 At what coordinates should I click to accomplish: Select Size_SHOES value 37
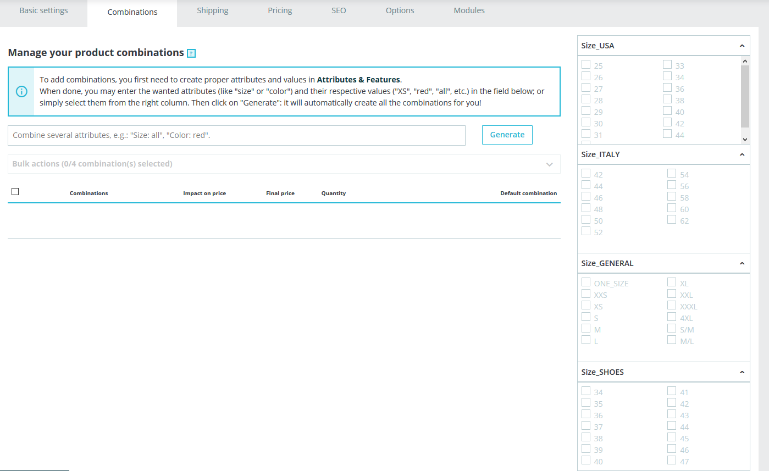586,425
